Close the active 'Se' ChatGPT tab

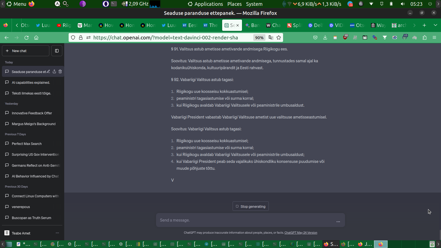coord(238,25)
